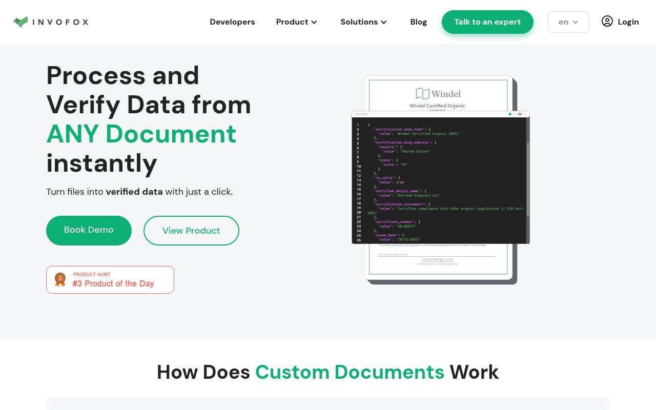The height and width of the screenshot is (410, 656).
Task: Click the View Product button
Action: [x=191, y=231]
